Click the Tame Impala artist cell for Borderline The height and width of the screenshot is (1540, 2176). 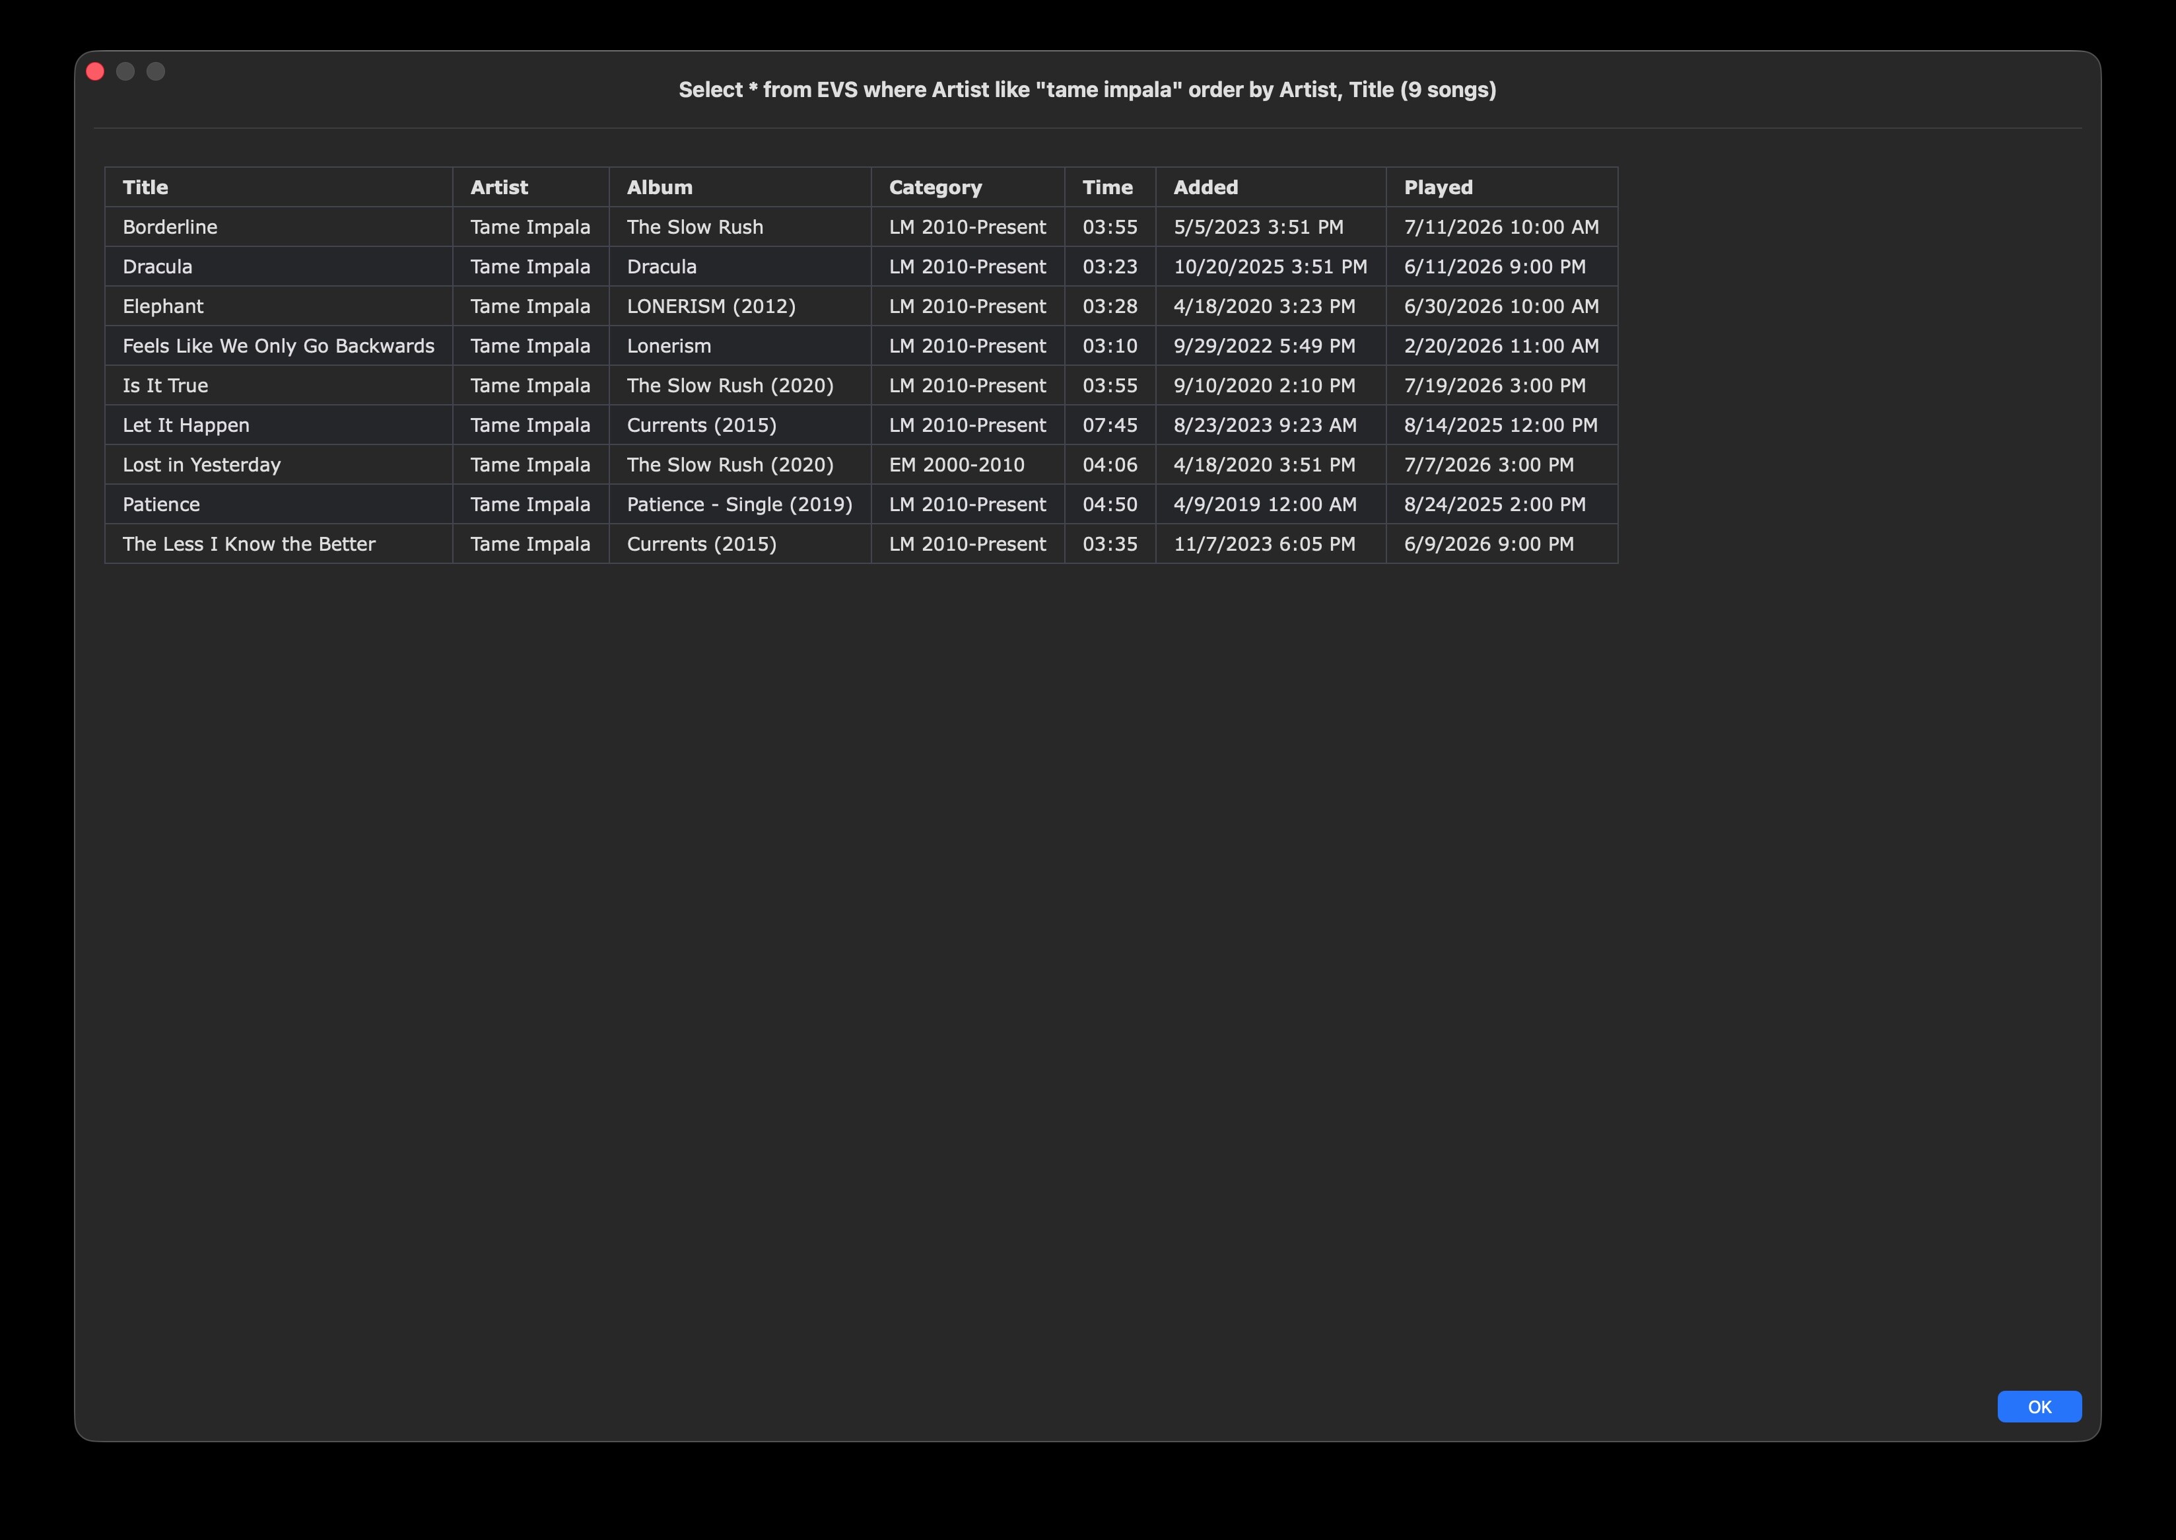(x=531, y=227)
